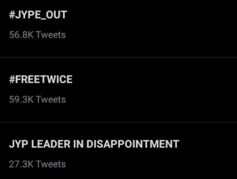Image resolution: width=237 pixels, height=179 pixels.
Task: Click the JYP text in the third trend
Action: pyautogui.click(x=19, y=144)
